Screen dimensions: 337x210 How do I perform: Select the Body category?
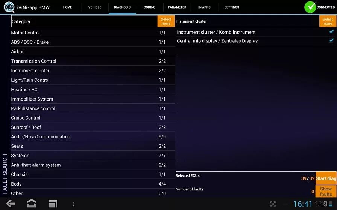(93, 184)
